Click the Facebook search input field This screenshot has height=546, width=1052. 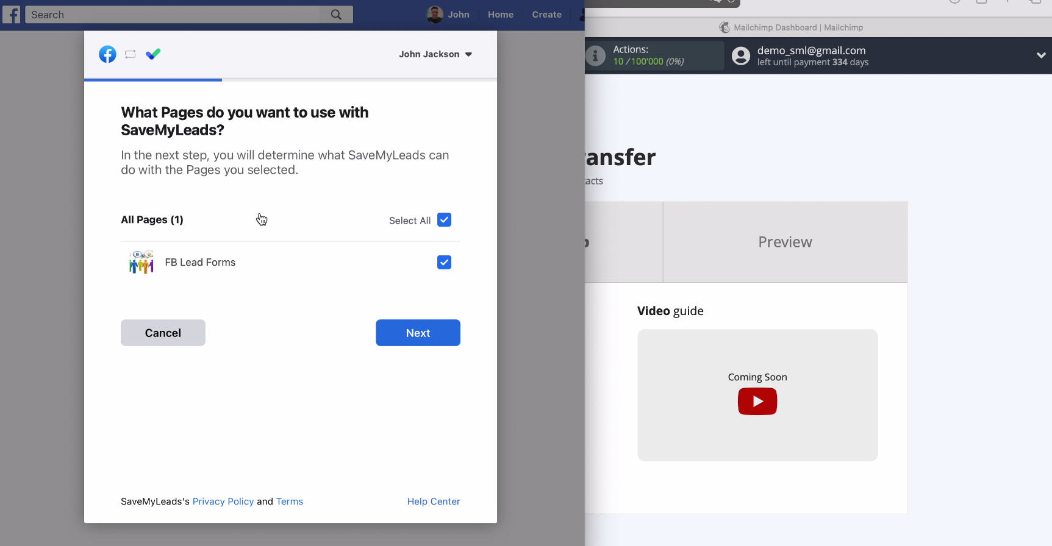[173, 15]
